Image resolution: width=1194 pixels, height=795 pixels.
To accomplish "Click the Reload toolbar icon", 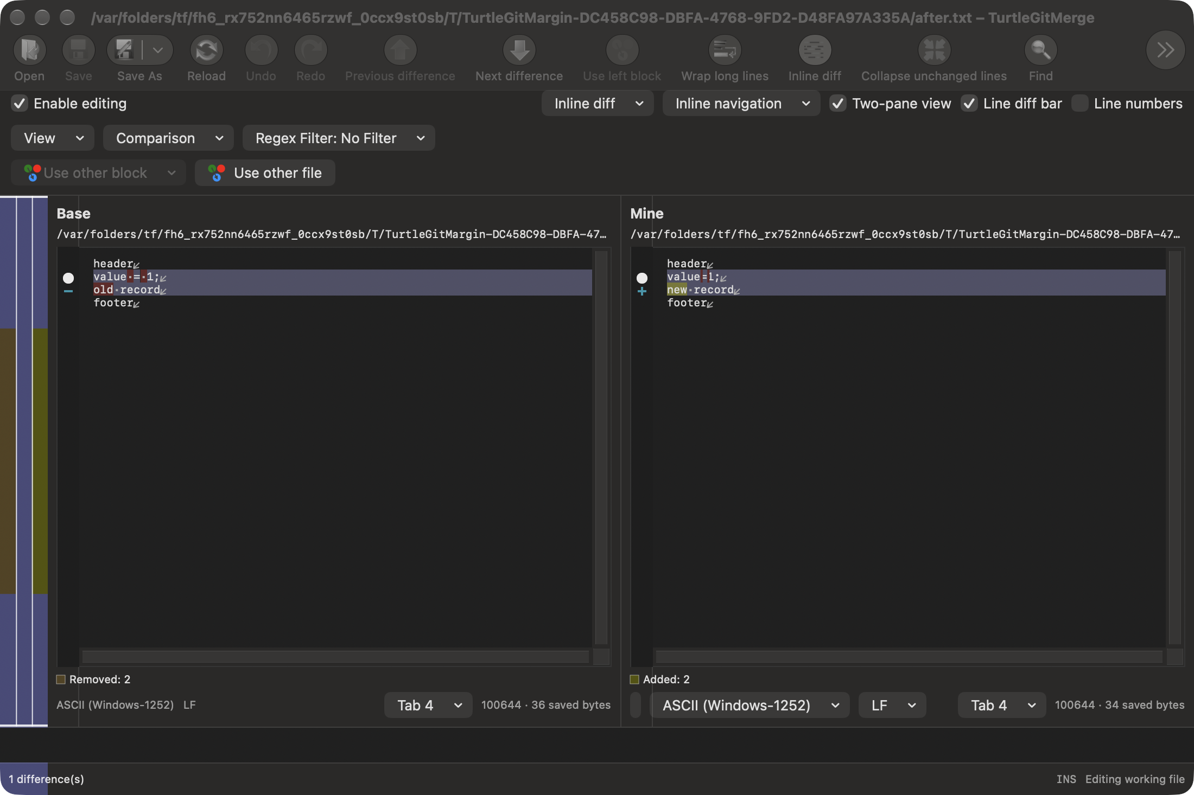I will (206, 50).
